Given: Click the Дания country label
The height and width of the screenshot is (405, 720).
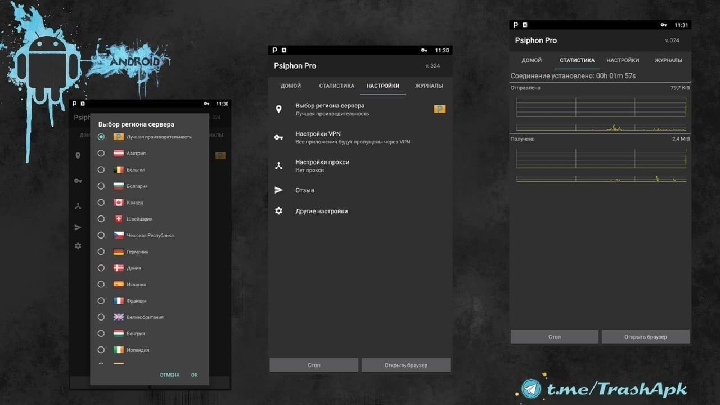Looking at the screenshot, I should pos(134,268).
